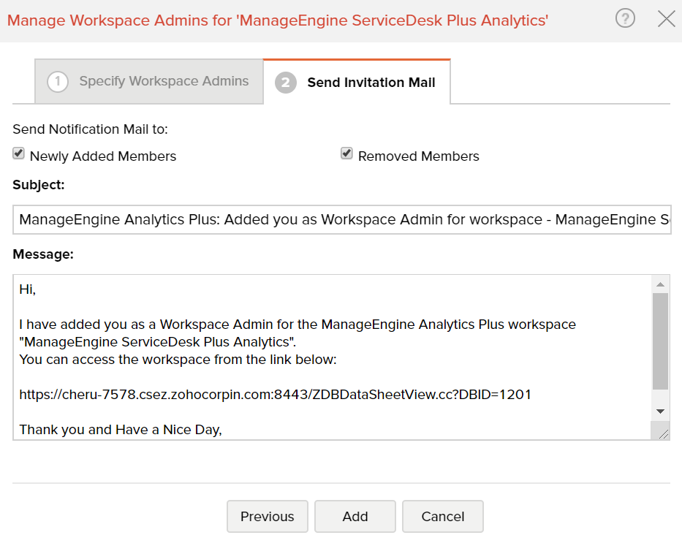Open the help question mark icon
Screen dimensions: 682x546
point(625,19)
